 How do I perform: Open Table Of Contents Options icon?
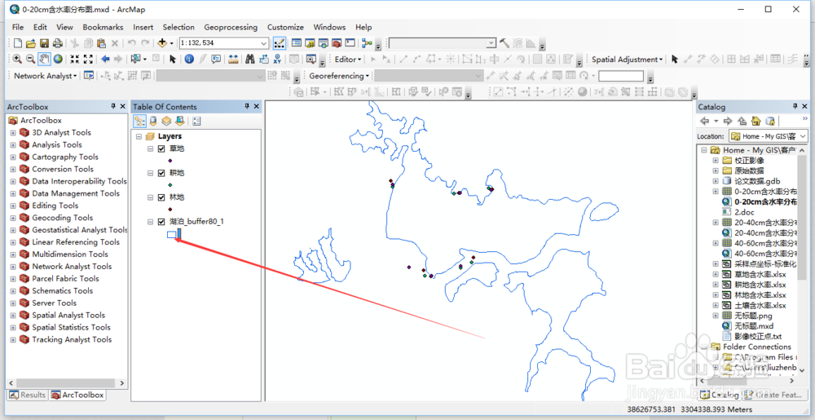click(196, 122)
